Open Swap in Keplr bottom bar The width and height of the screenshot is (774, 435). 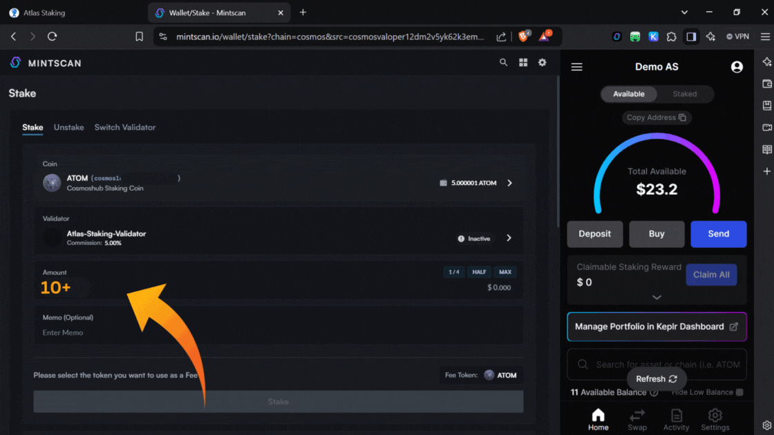coord(637,419)
